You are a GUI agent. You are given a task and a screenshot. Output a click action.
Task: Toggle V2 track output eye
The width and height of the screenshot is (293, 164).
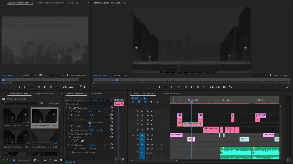tap(152, 135)
